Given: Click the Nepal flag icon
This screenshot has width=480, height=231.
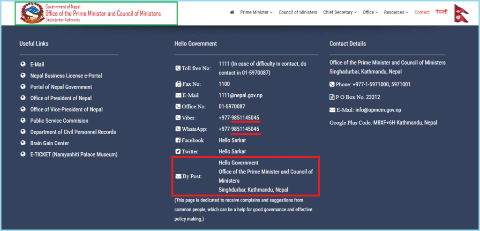Looking at the screenshot, I should click(461, 13).
